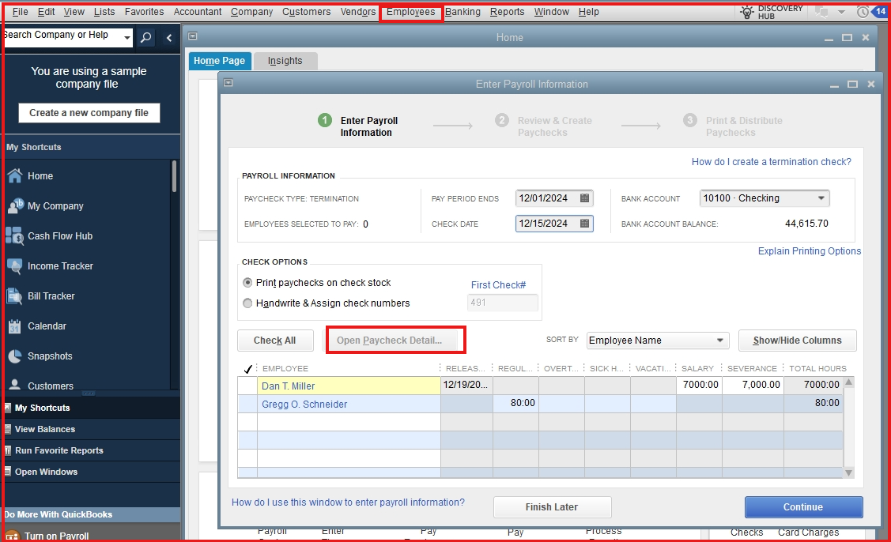Open Bill Tracker shortcut icon

[15, 296]
